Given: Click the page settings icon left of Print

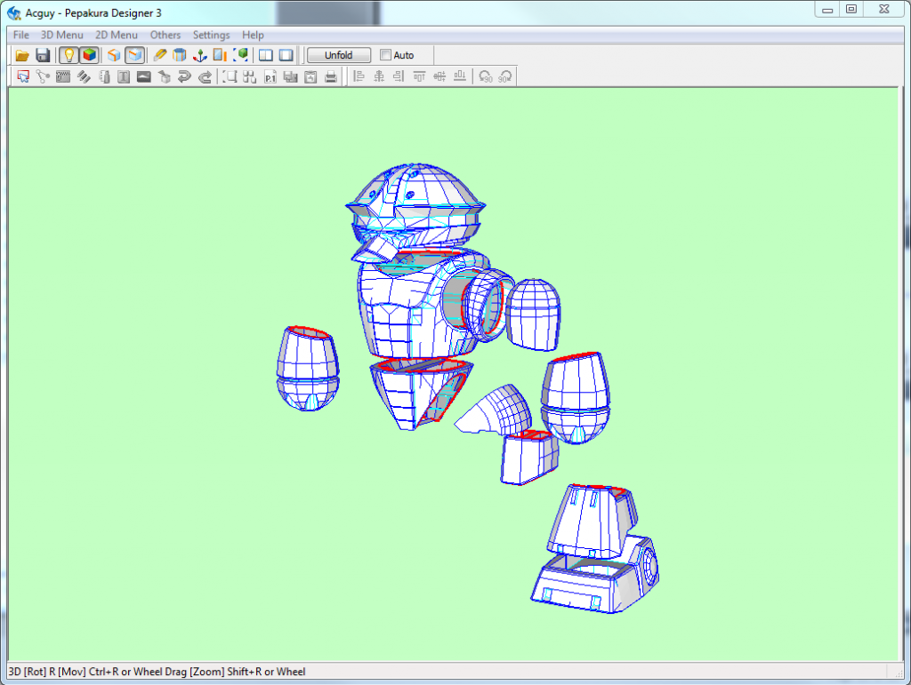Looking at the screenshot, I should [x=310, y=76].
